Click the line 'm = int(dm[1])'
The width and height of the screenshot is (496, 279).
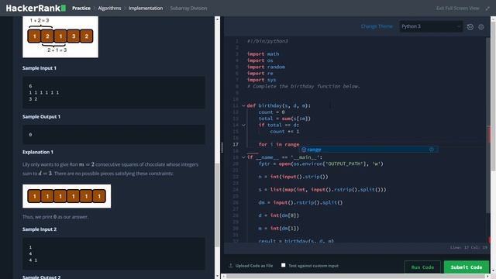[x=278, y=229]
